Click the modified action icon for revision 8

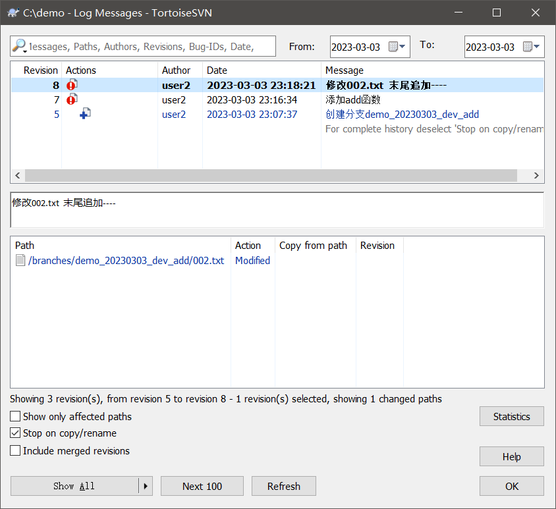[72, 85]
